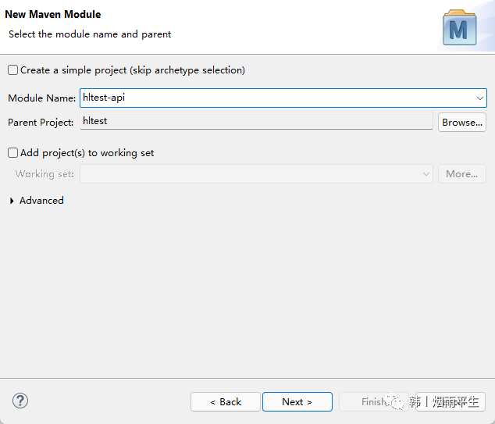Click the Maven Module folder icon
Screen dimensions: 495x424
[x=460, y=27]
